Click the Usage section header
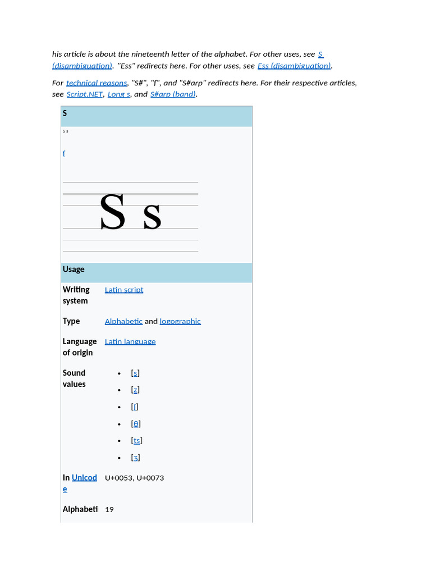This screenshot has height=575, width=431. [x=157, y=272]
